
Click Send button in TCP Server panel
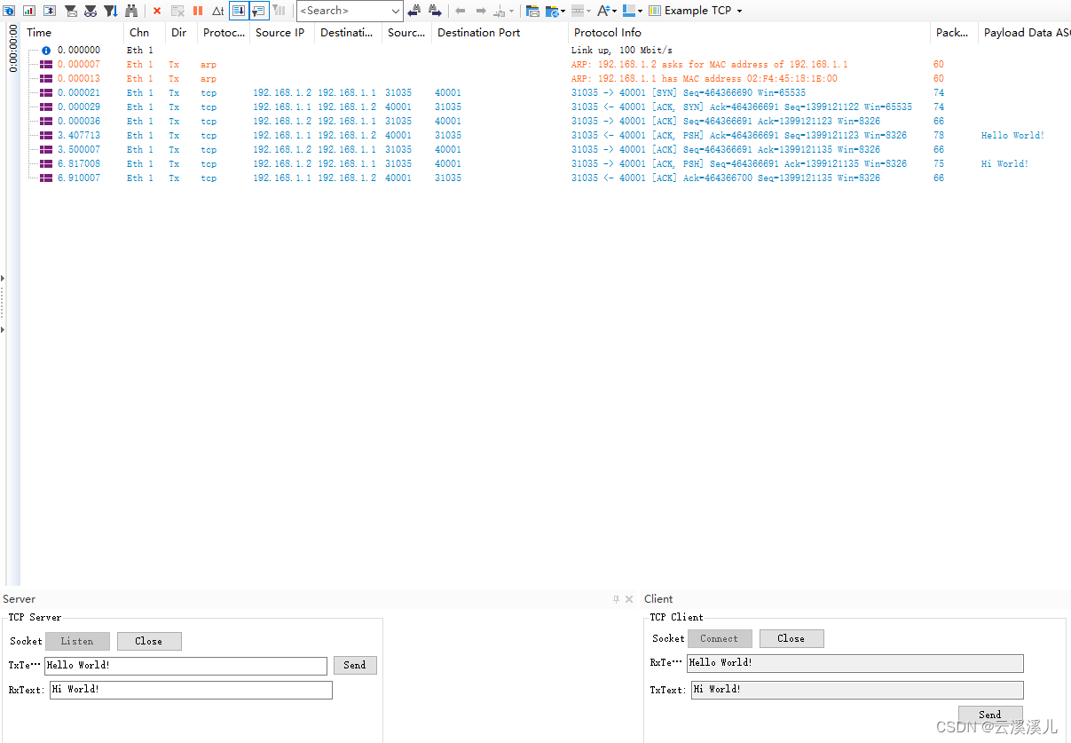[355, 665]
